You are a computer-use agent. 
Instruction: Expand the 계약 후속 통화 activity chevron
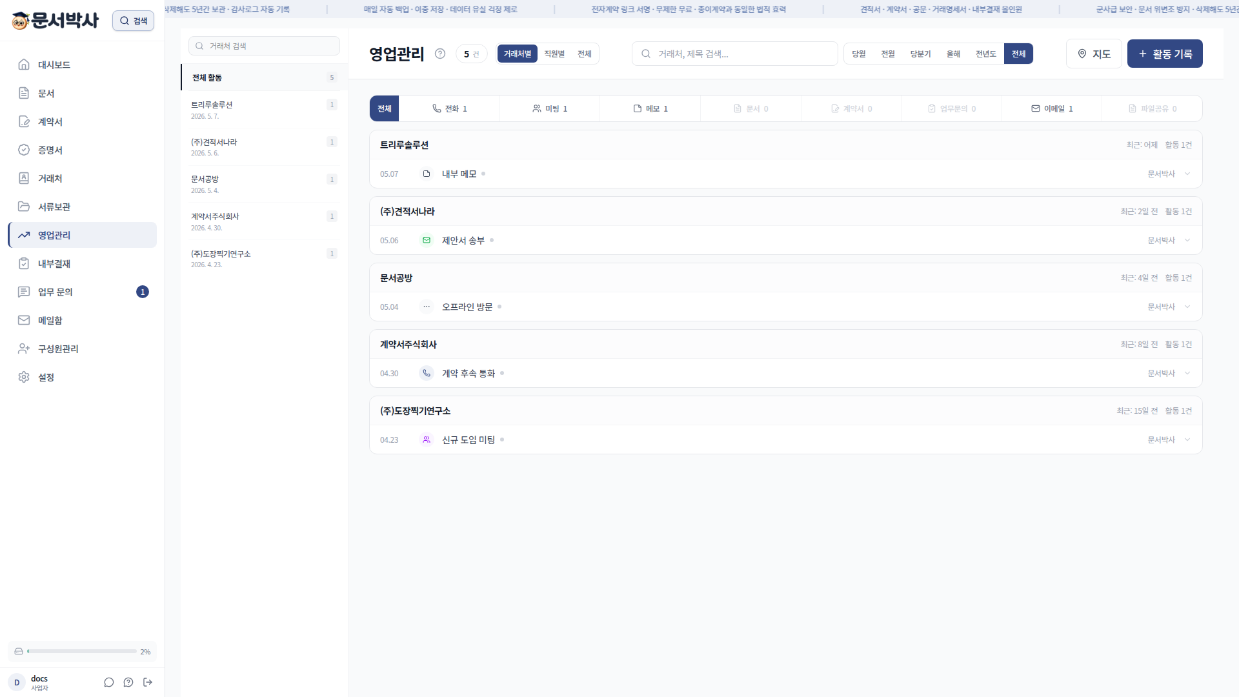(1187, 373)
